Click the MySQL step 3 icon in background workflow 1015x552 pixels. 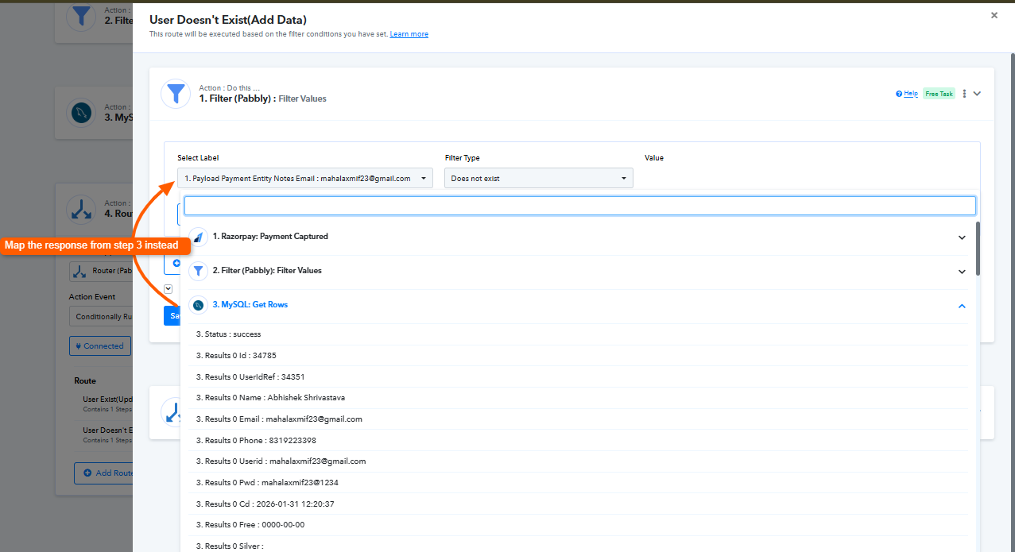click(81, 114)
